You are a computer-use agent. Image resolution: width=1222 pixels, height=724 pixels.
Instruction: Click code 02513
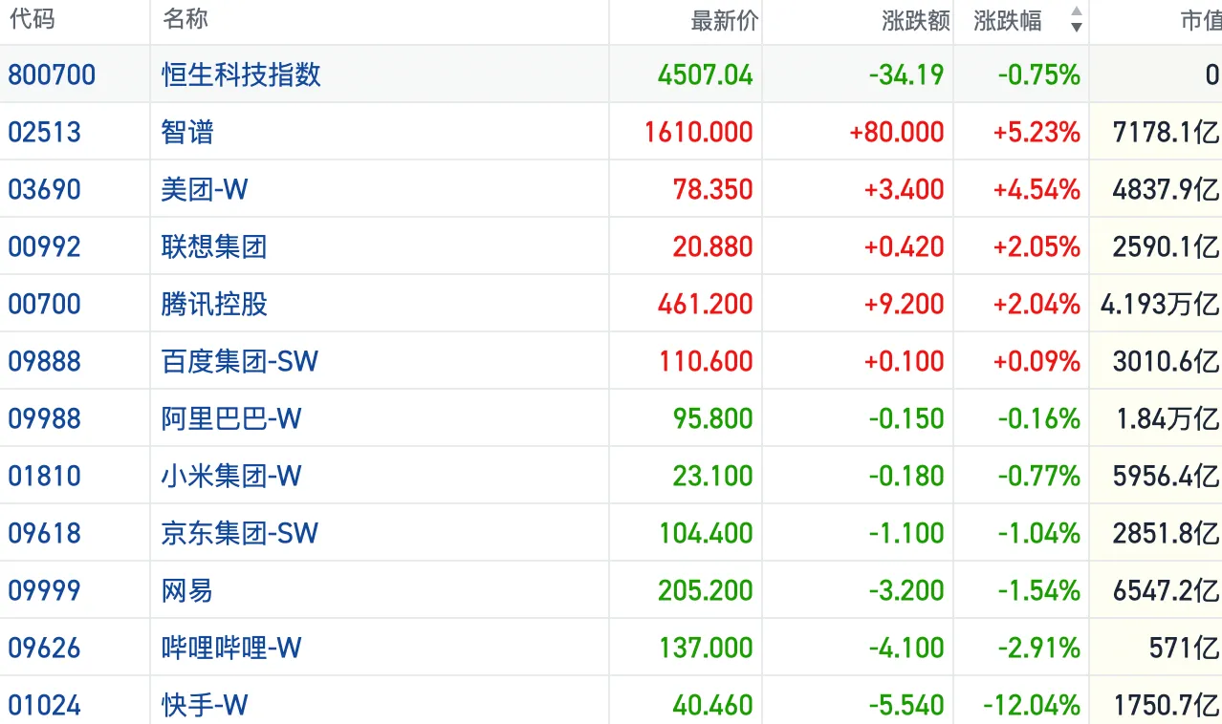[x=45, y=132]
